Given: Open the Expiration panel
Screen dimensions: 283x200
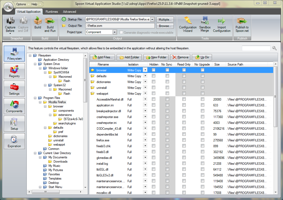Looking at the screenshot, I should click(14, 141).
